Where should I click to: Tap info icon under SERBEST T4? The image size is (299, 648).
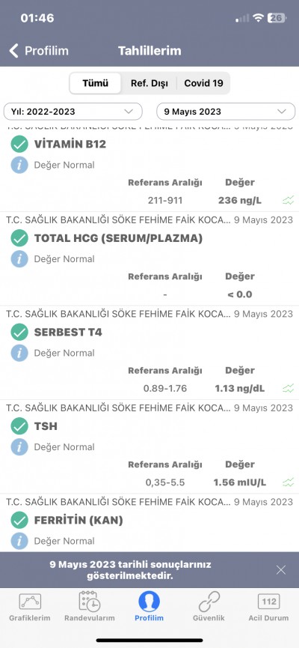(x=19, y=353)
